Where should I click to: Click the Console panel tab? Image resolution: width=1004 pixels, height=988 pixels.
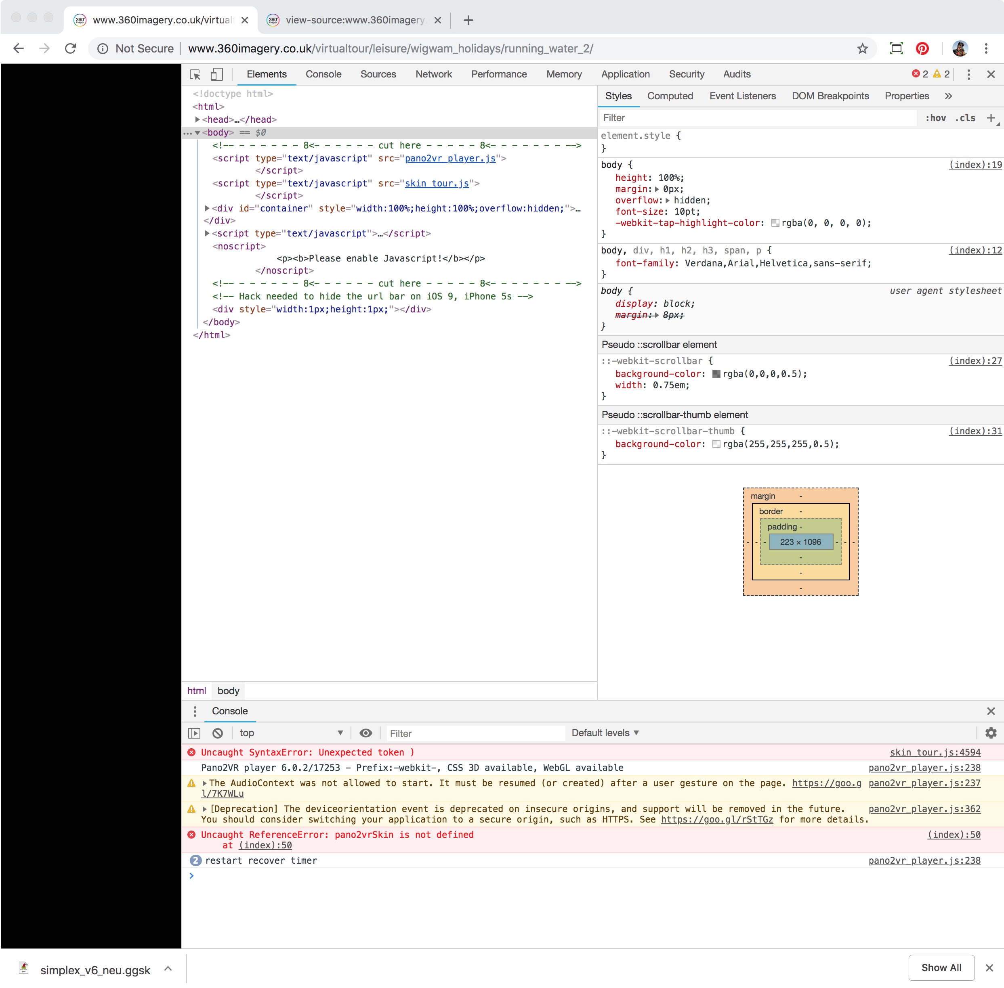(323, 74)
